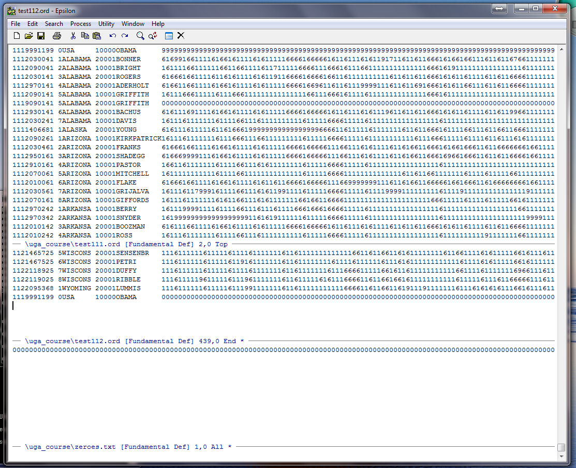Screen dimensions: 576x468
Task: Undo the last edit via toolbar arrow
Action: pyautogui.click(x=113, y=36)
